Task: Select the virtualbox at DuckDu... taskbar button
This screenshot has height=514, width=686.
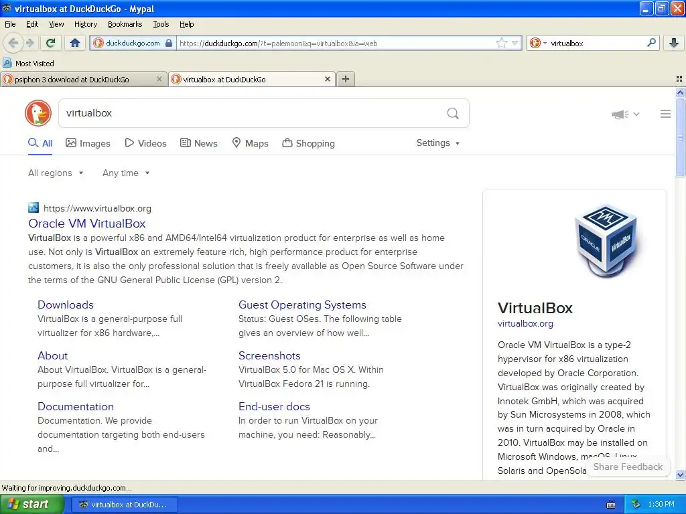Action: point(124,505)
